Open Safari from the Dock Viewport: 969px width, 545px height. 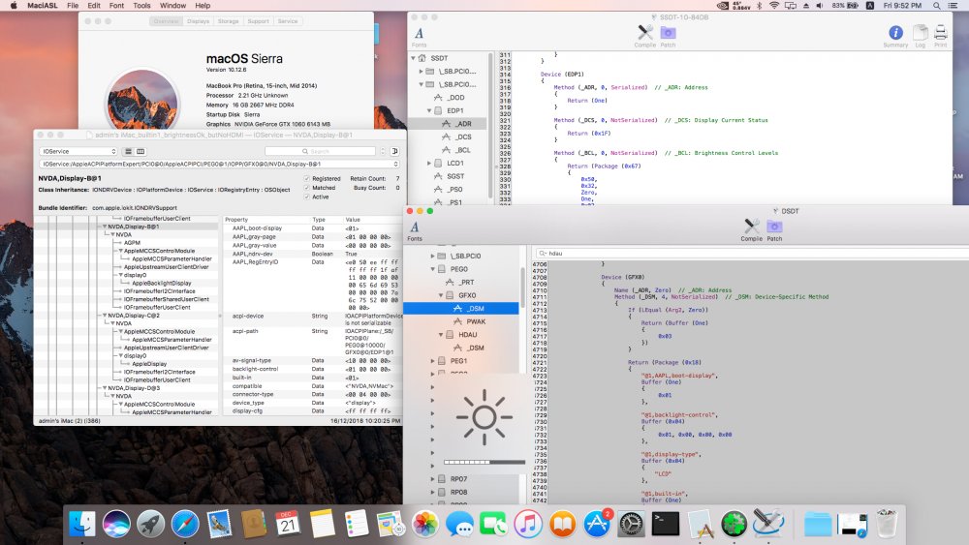[185, 524]
